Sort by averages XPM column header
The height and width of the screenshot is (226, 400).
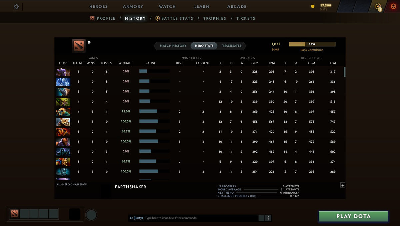[272, 63]
